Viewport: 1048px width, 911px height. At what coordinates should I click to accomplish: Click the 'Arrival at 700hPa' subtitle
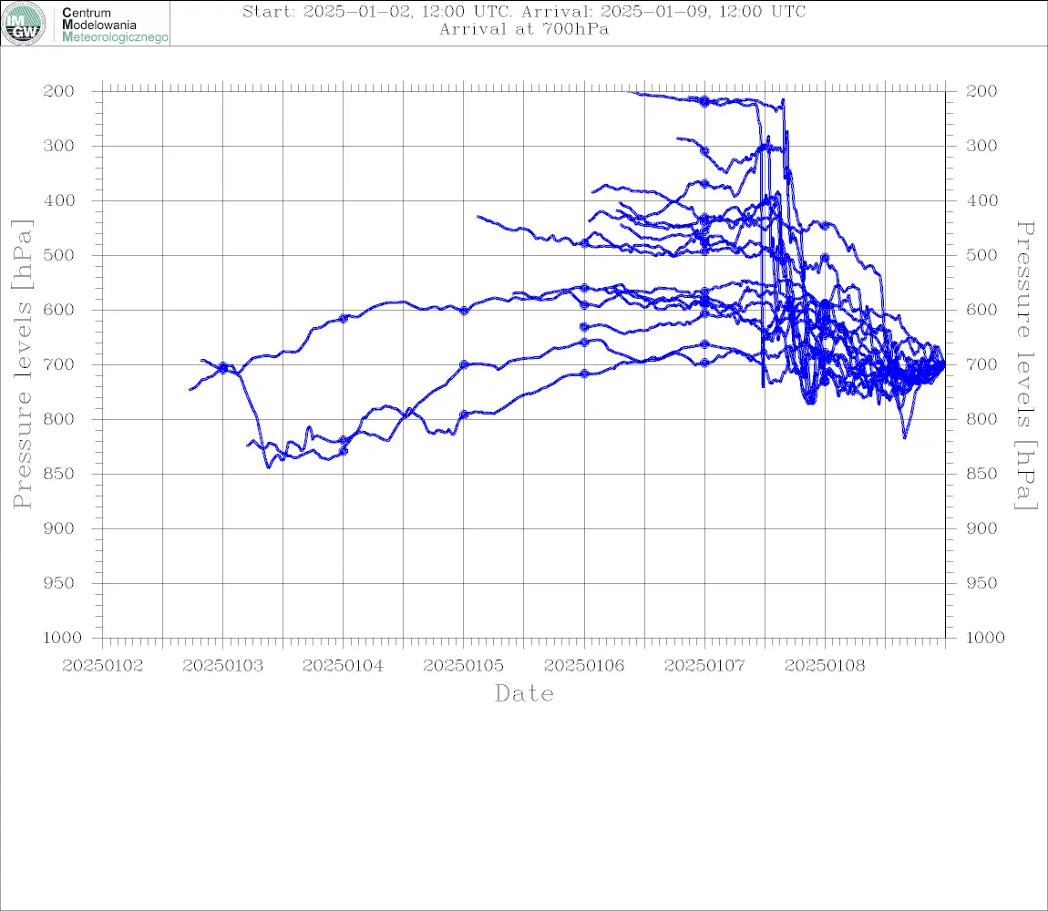524,29
